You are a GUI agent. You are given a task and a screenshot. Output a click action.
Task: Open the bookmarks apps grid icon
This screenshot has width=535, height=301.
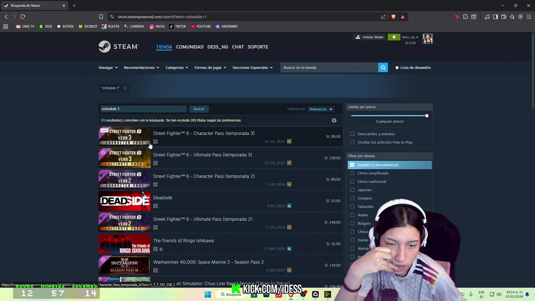(x=5, y=26)
